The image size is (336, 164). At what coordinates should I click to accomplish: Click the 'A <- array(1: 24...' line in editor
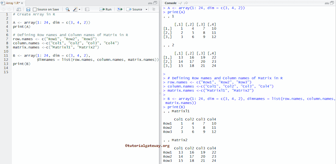tap(52, 23)
